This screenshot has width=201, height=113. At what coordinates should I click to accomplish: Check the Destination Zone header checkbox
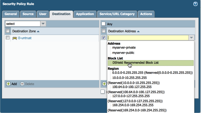click(x=8, y=31)
